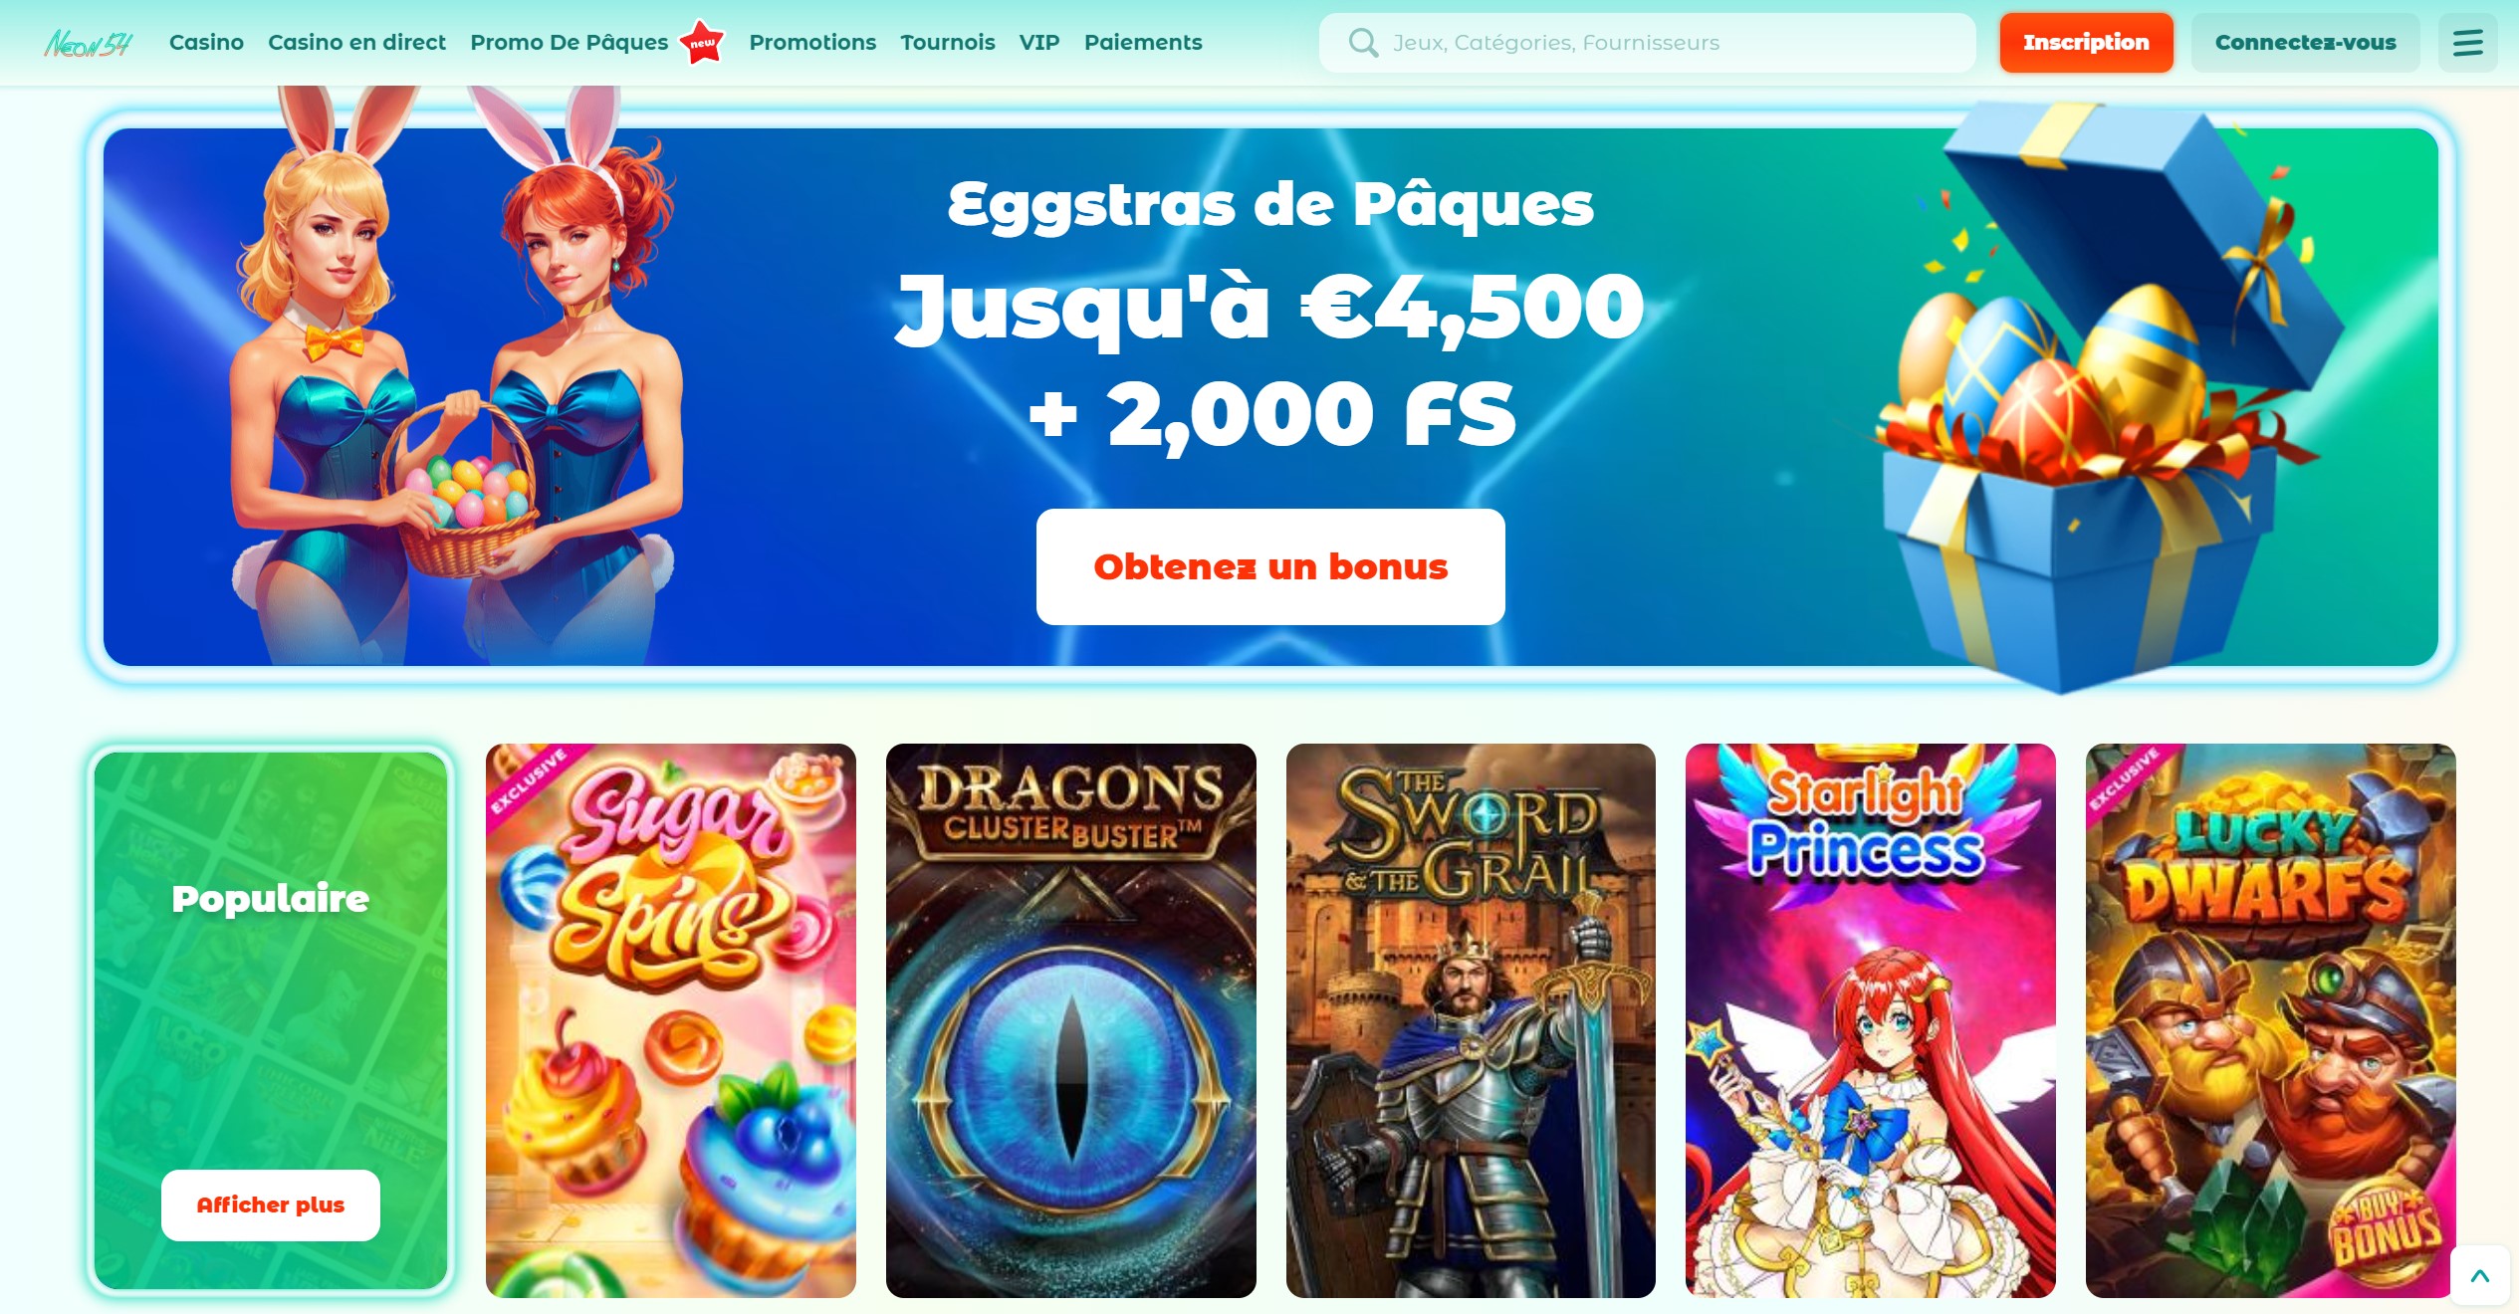Open the Dragons Clusterbuster game thumbnail
Screen dimensions: 2519x1314
(x=1070, y=1020)
